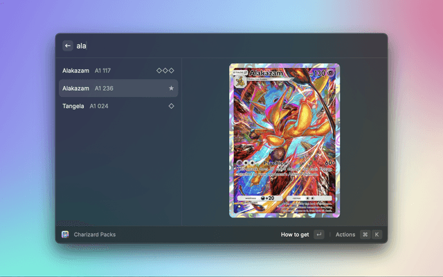The width and height of the screenshot is (443, 277).
Task: Click the K key icon
Action: click(x=377, y=235)
